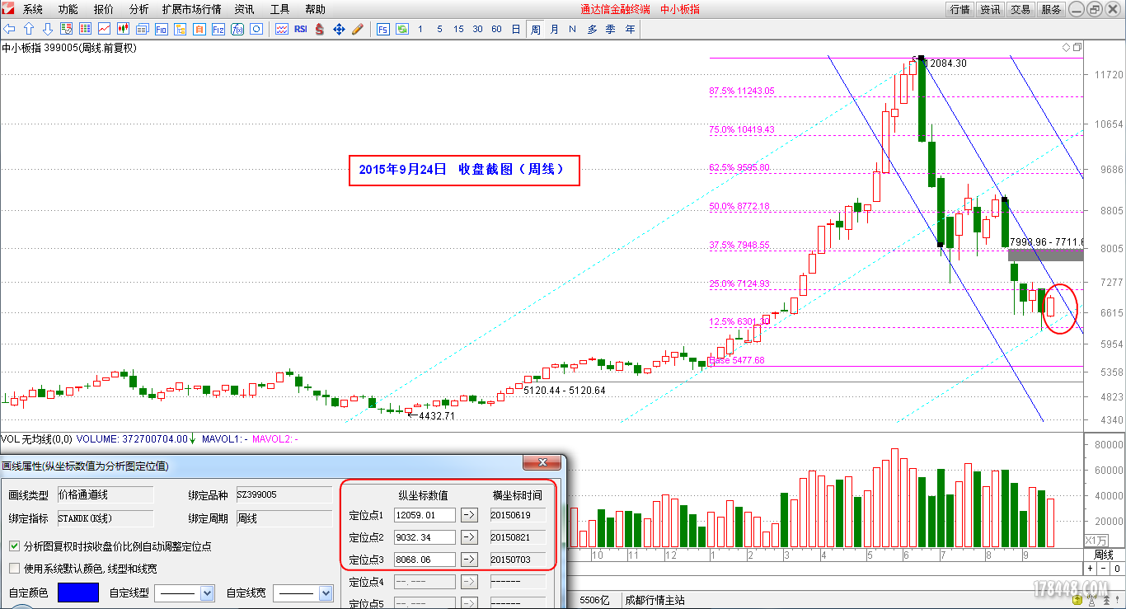
Task: Click the up arrow toolbar icon
Action: [x=29, y=29]
